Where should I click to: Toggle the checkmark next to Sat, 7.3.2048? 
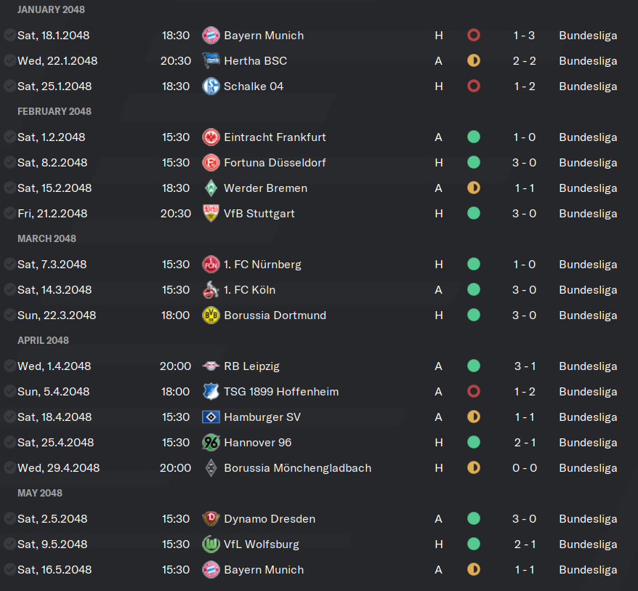tap(9, 264)
